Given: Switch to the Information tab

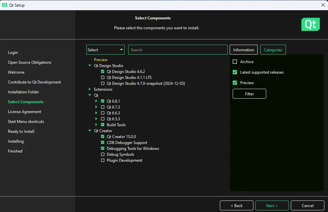Looking at the screenshot, I should (244, 50).
